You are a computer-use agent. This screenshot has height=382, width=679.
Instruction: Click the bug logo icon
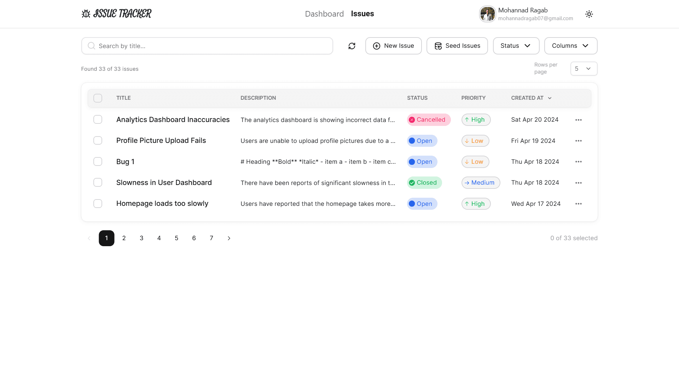(86, 14)
